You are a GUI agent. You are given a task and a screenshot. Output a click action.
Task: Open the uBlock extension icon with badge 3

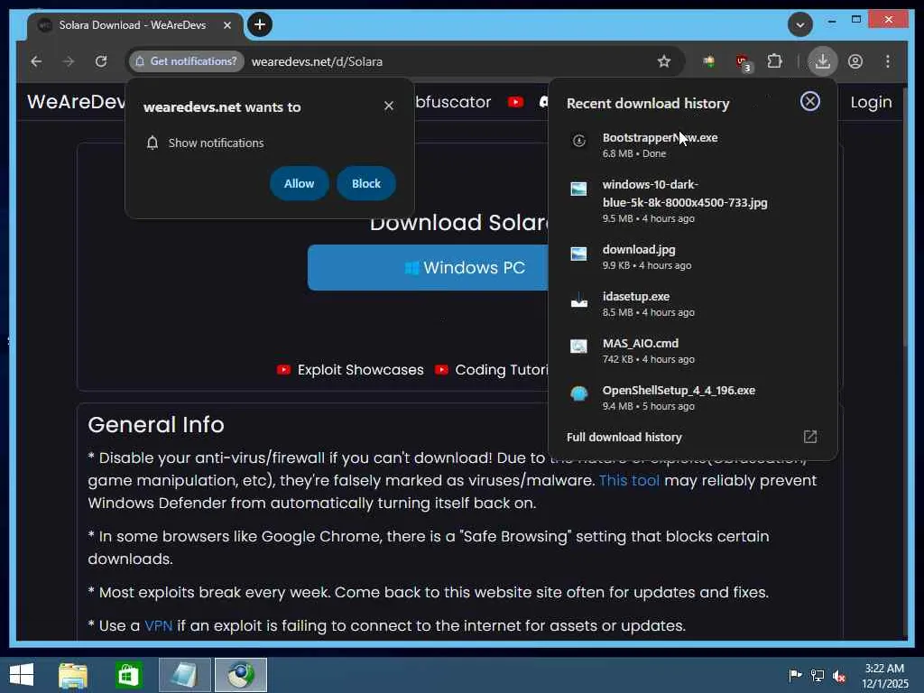[744, 62]
